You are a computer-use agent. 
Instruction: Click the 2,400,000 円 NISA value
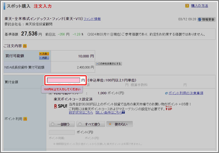(85, 67)
